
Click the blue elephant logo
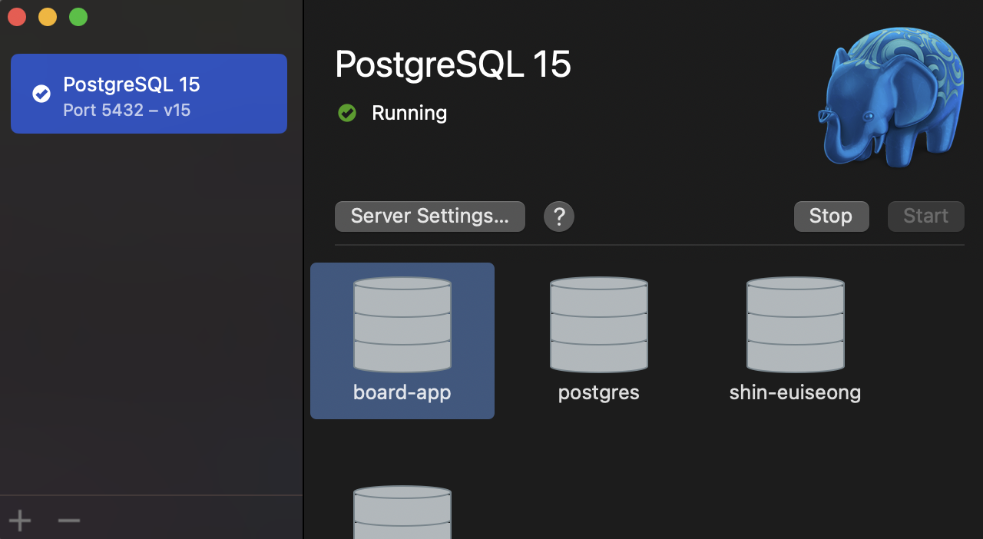click(x=891, y=97)
